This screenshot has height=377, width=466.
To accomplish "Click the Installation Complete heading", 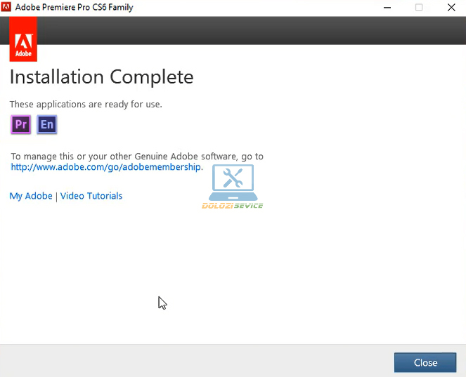I will coord(101,77).
